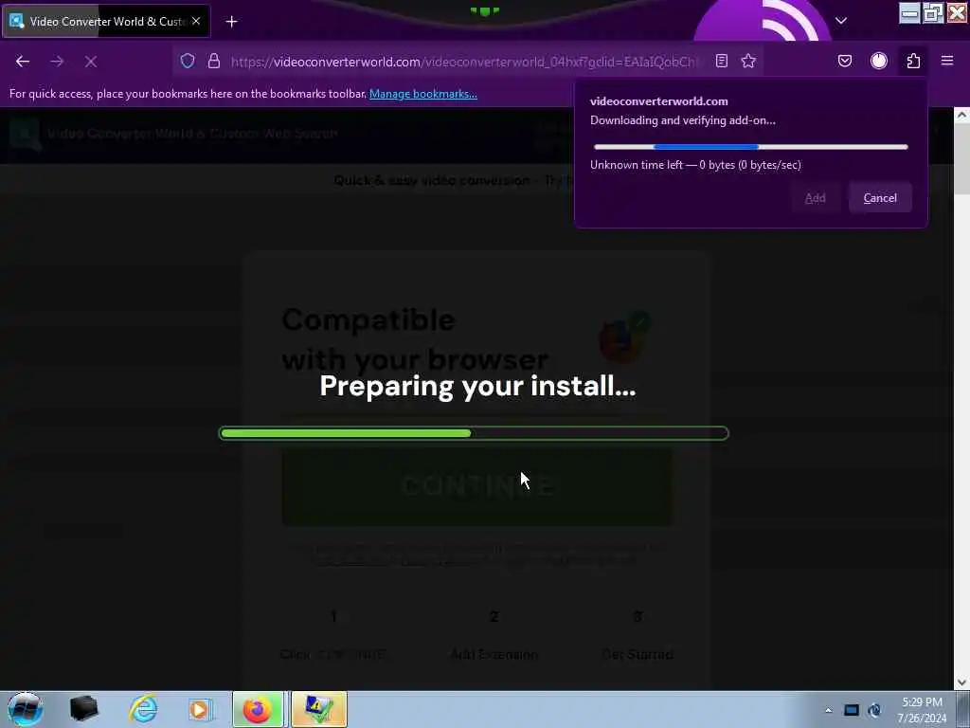
Task: Click the dimmed CONTINUE button
Action: [x=477, y=486]
